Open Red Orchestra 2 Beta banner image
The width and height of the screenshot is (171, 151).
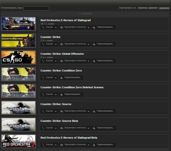[x=18, y=141]
